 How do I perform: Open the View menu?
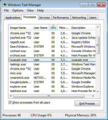30,10
